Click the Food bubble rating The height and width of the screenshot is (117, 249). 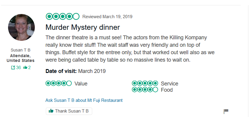click(x=145, y=90)
